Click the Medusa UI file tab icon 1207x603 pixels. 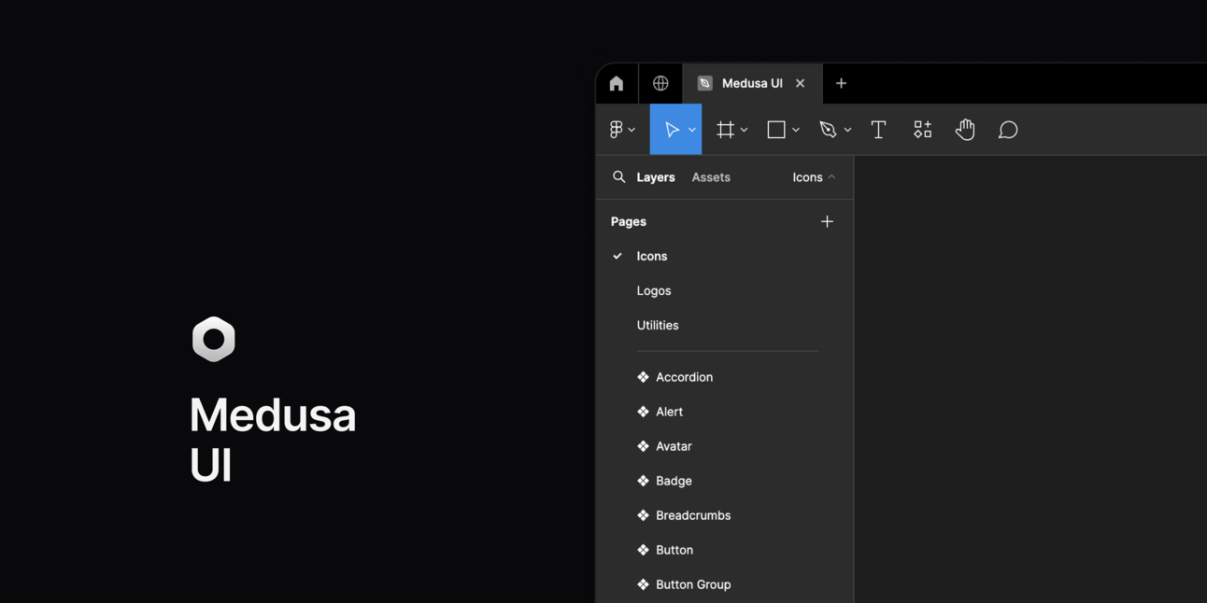(705, 83)
